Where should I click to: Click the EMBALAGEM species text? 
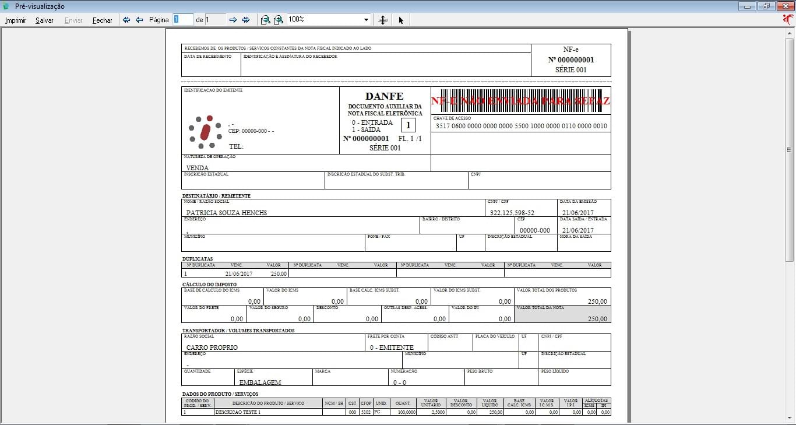point(260,382)
